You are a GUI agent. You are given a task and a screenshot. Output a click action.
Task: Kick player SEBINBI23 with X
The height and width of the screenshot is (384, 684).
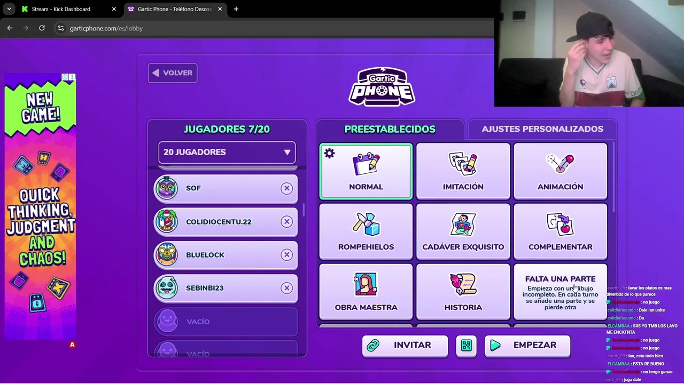coord(287,288)
